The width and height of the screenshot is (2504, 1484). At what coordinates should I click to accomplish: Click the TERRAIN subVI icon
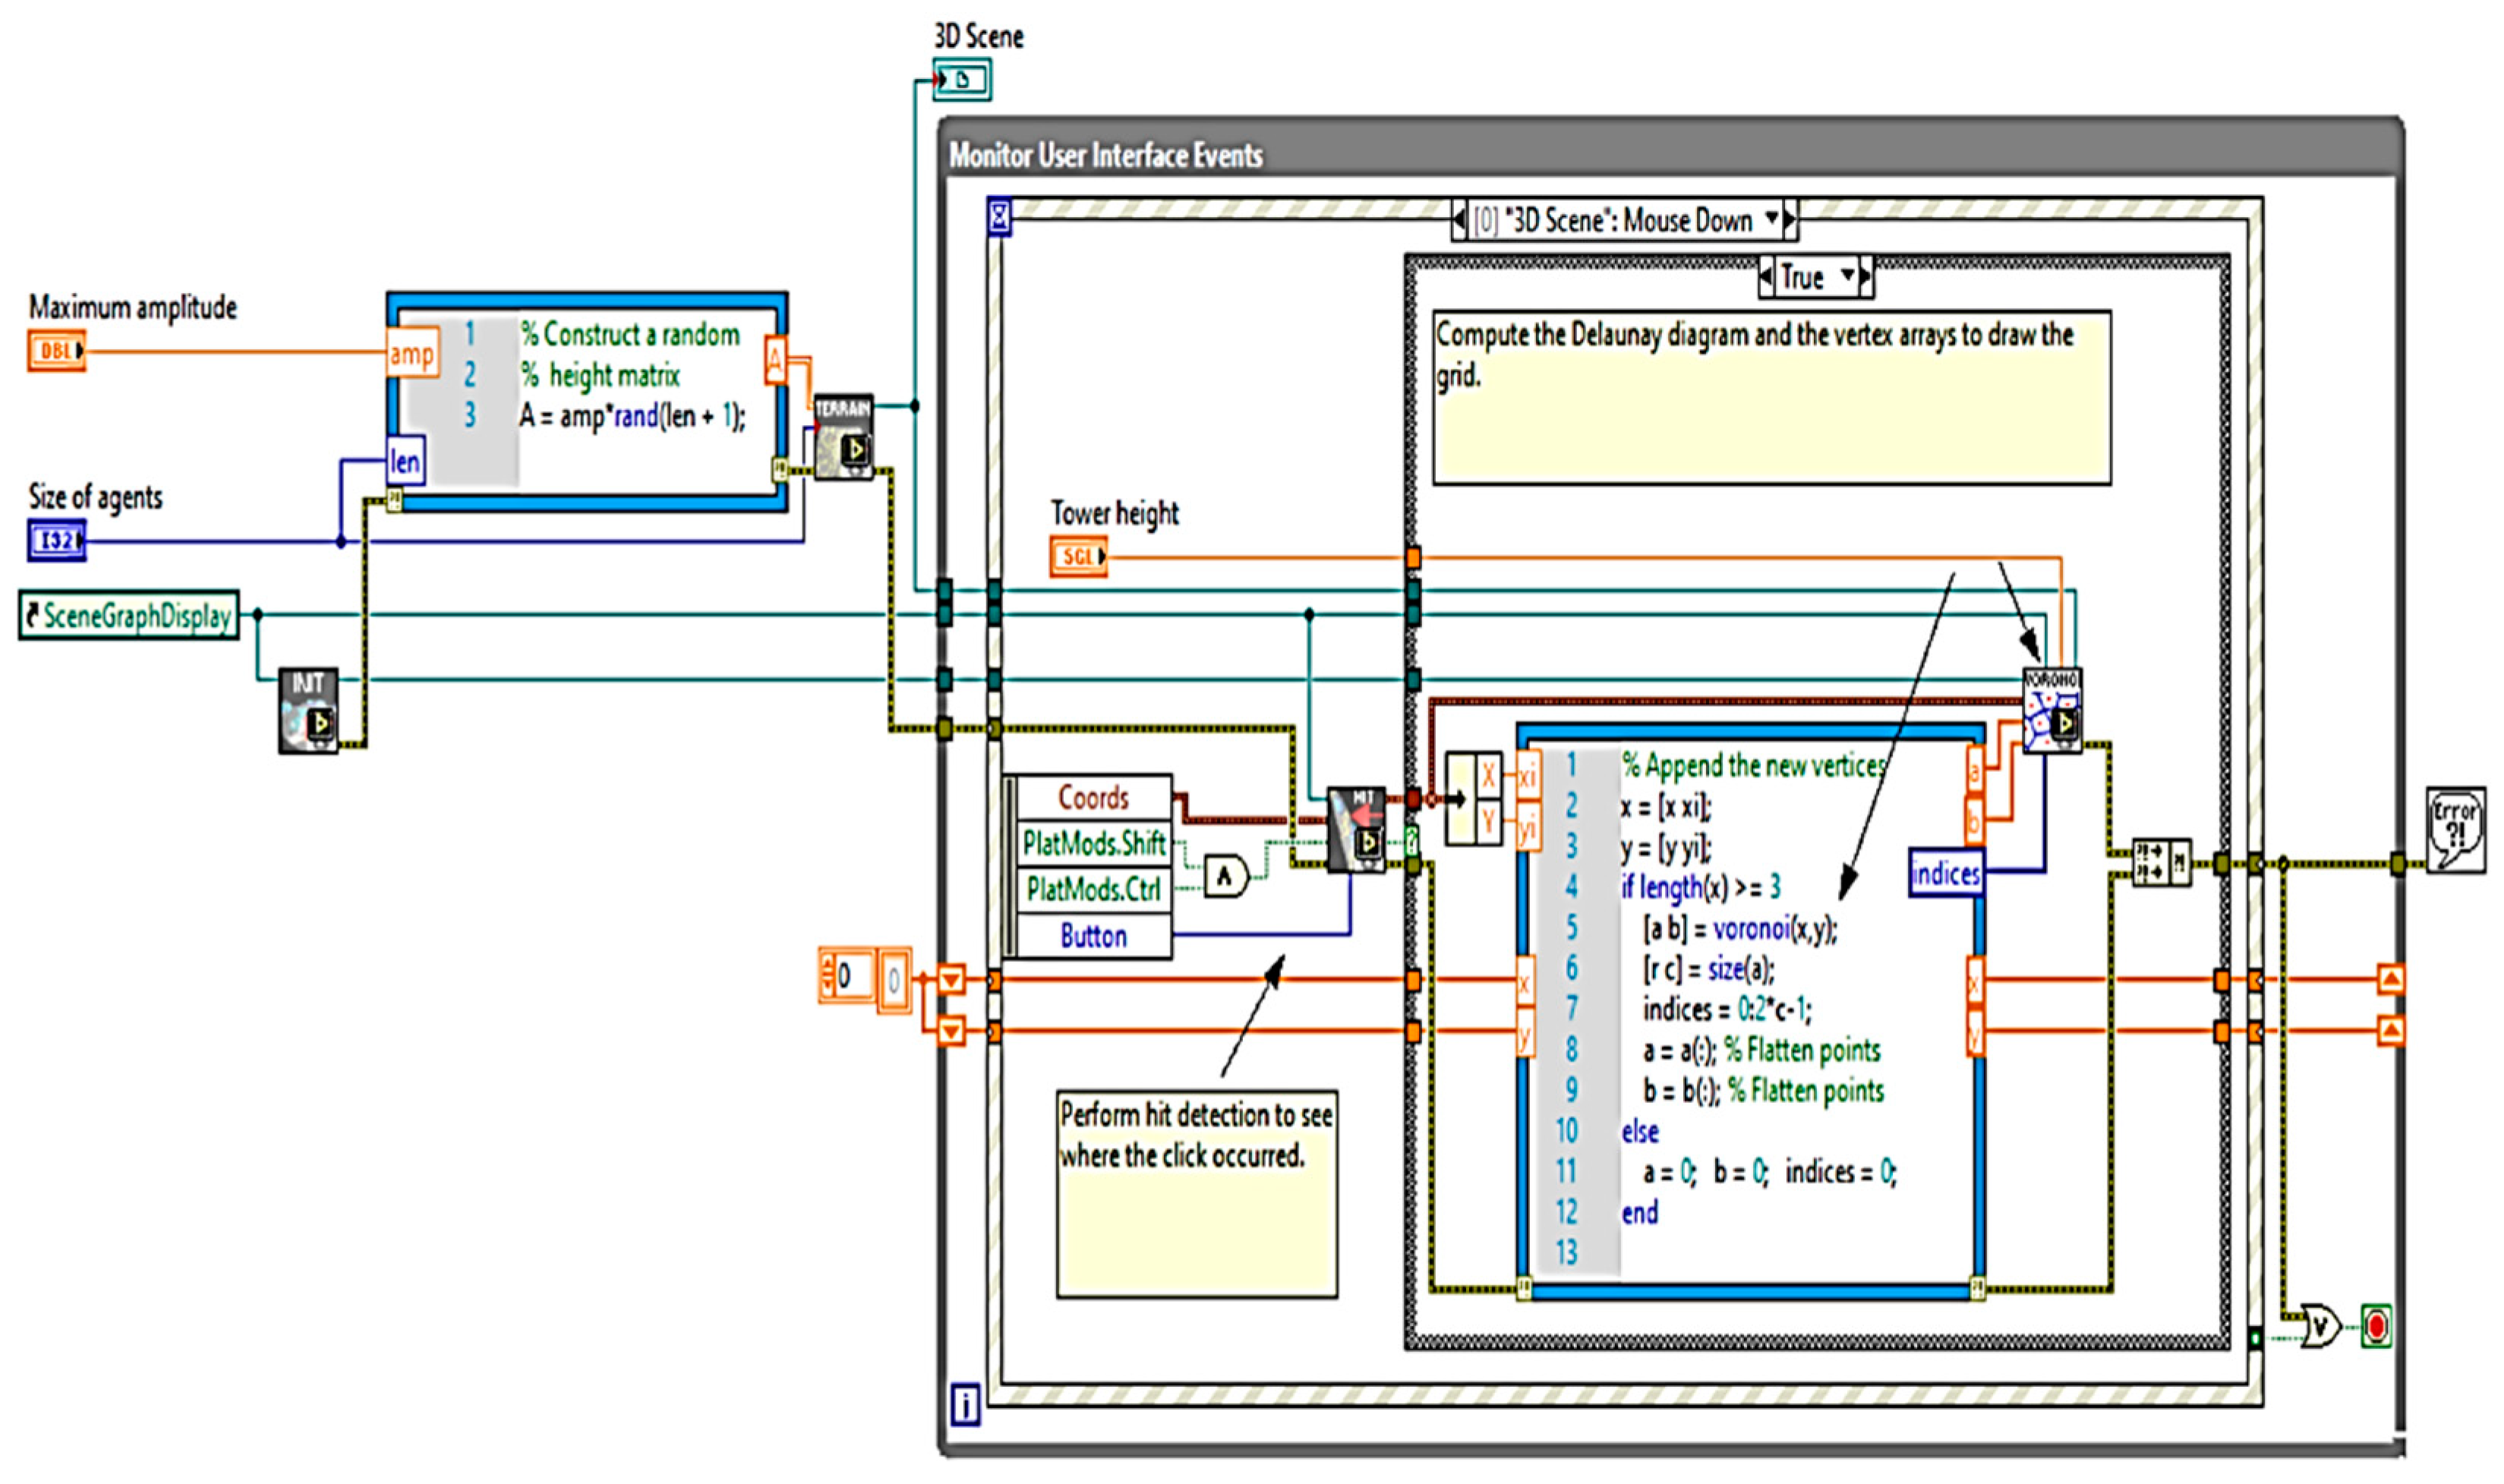[x=843, y=437]
